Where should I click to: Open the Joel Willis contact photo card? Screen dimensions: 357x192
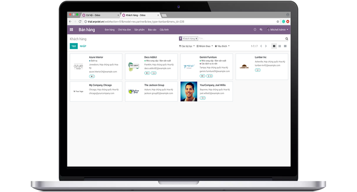click(x=189, y=91)
